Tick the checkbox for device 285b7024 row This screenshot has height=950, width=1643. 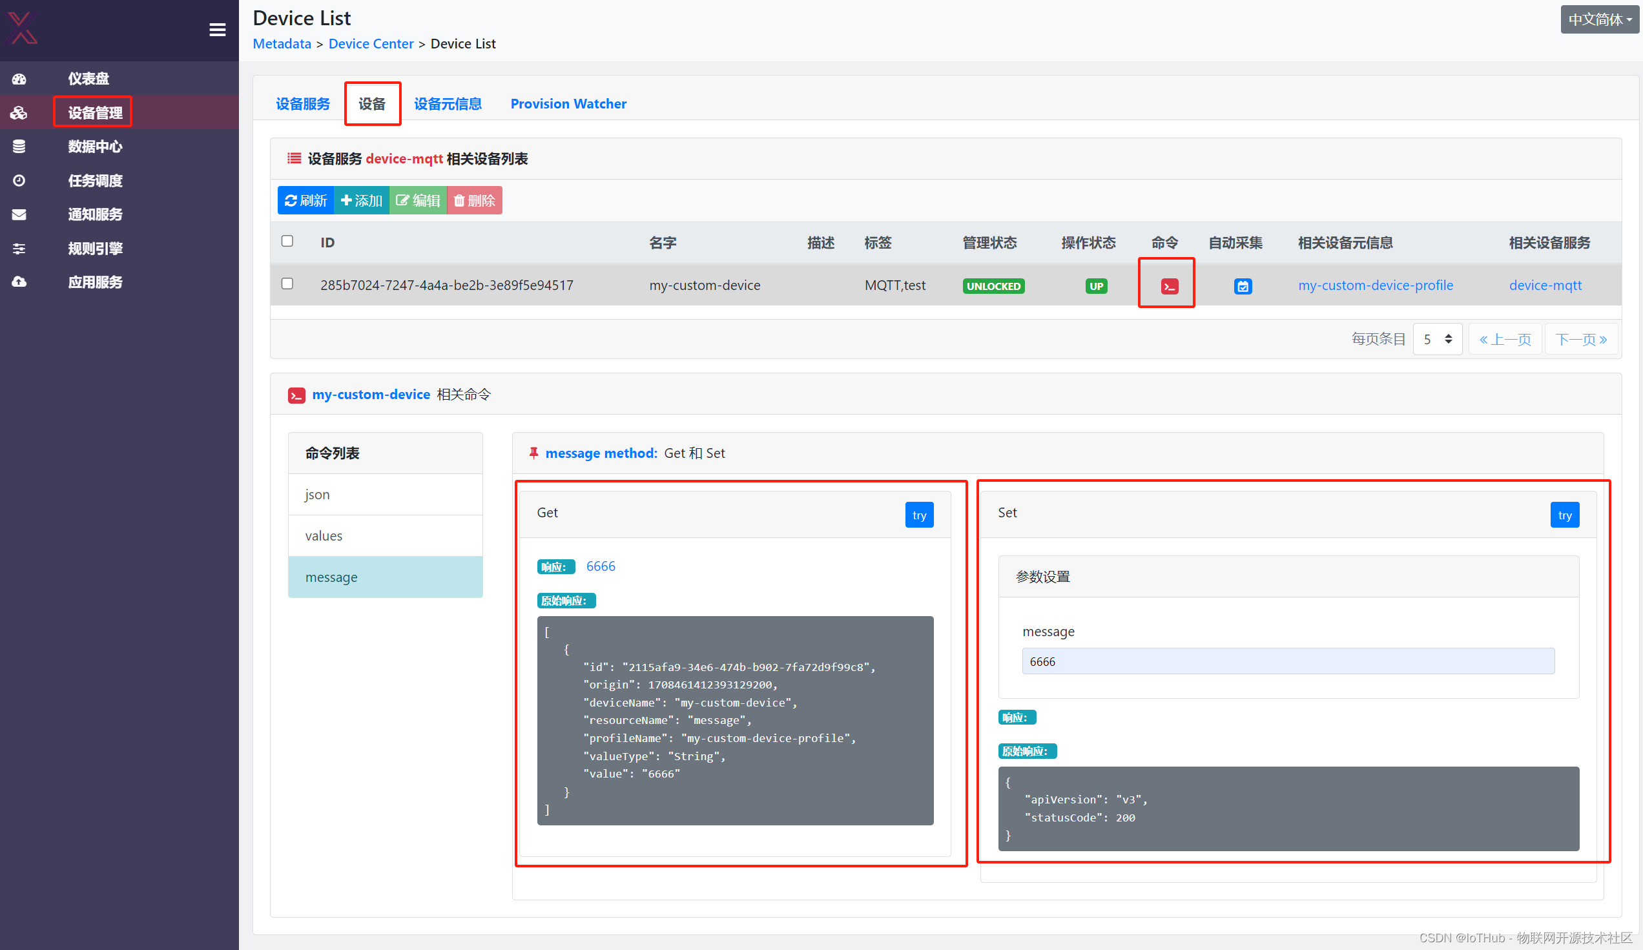[x=287, y=284]
